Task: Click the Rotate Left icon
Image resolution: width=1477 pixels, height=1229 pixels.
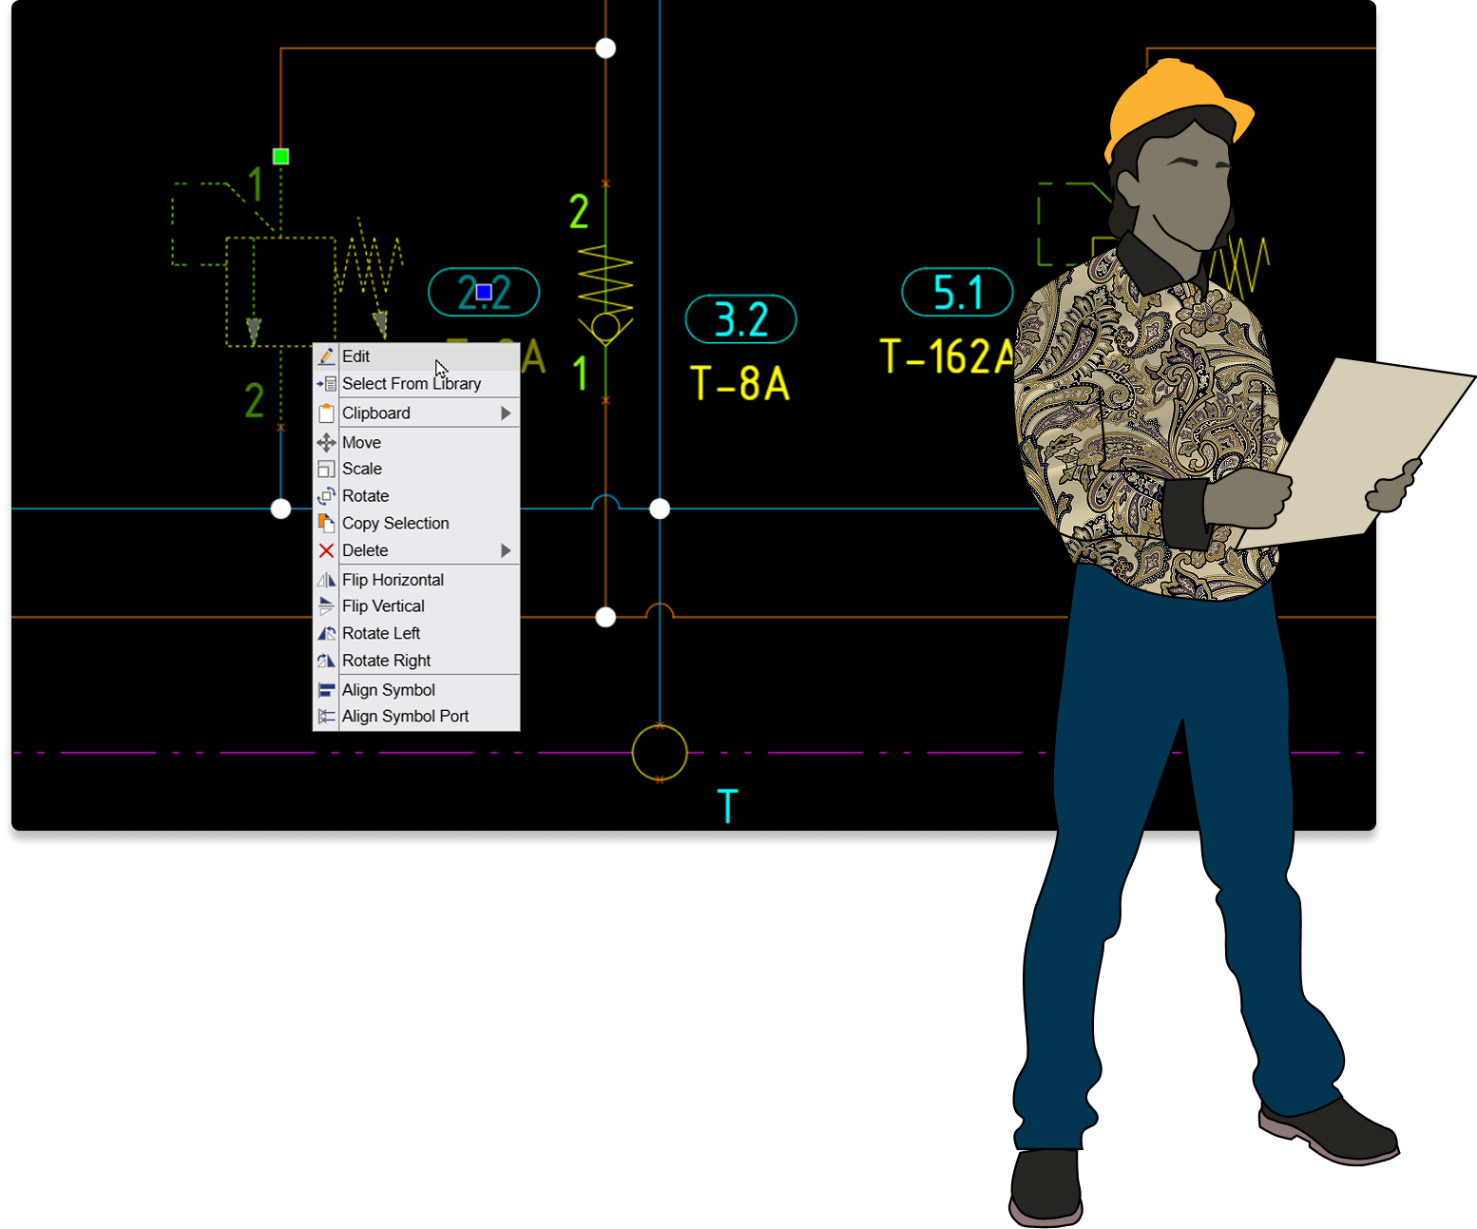Action: tap(326, 633)
